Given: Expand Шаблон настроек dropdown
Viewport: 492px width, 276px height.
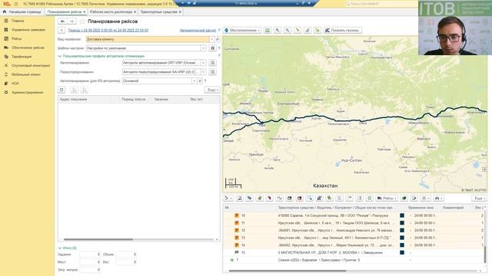Looking at the screenshot, I should (x=203, y=48).
